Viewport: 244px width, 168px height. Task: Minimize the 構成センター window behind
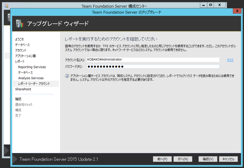(203, 5)
